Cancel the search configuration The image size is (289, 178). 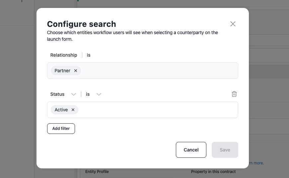click(x=191, y=150)
